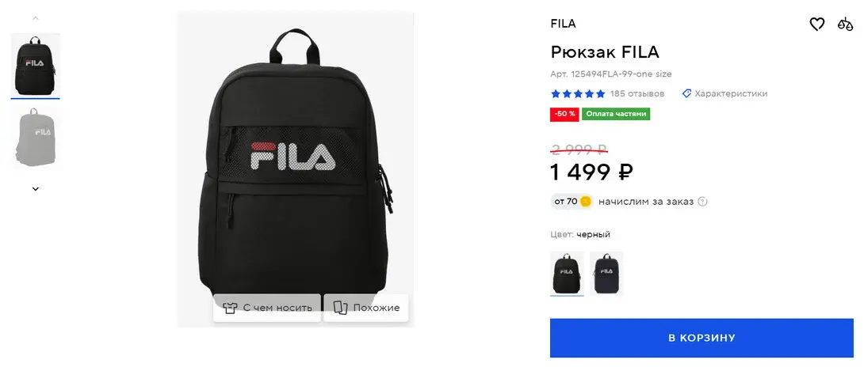This screenshot has width=864, height=367.
Task: Open the 185 отзывов reviews link
Action: click(x=637, y=93)
